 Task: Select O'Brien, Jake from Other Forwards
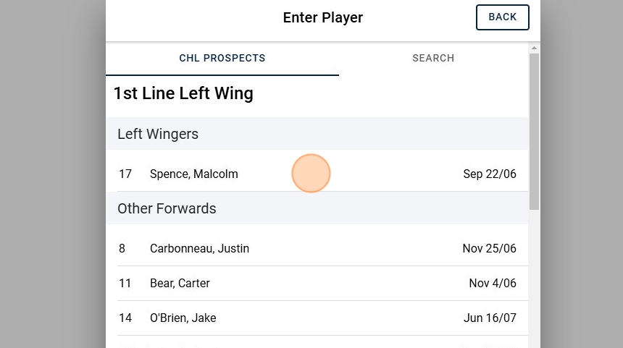(183, 318)
